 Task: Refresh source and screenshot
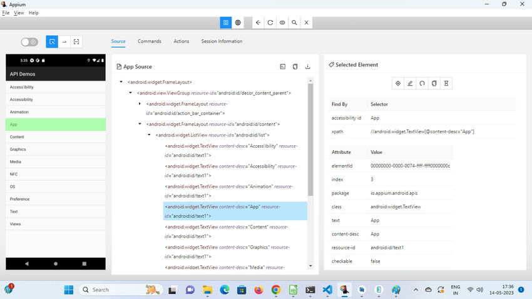click(x=270, y=23)
